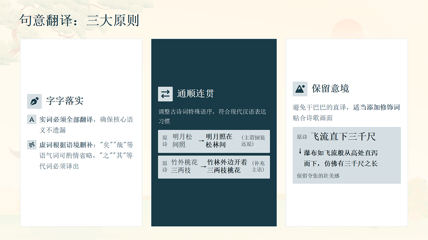428x240 pixels.
Task: Click the wind lines icon beside 虚词根据语境删补
Action: click(32, 145)
